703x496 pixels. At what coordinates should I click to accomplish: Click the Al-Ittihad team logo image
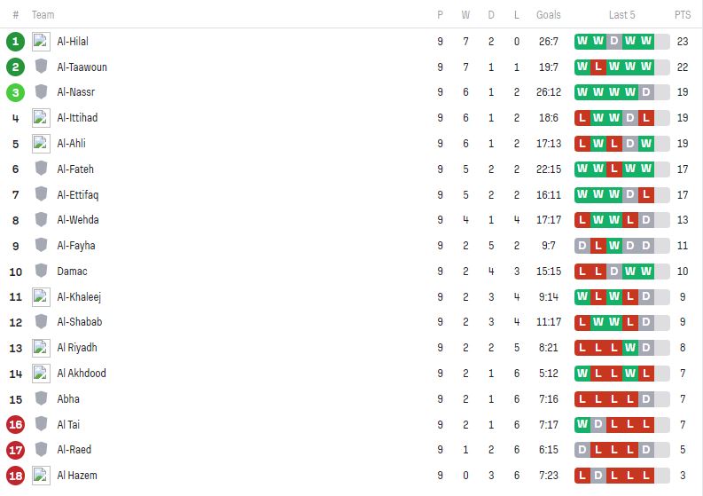point(41,118)
